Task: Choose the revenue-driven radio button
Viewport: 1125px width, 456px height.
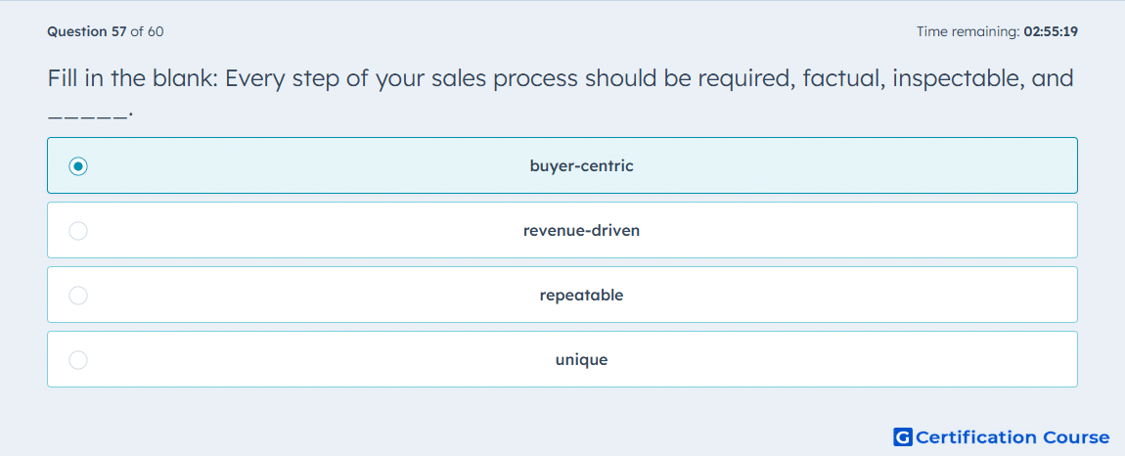Action: click(x=78, y=231)
